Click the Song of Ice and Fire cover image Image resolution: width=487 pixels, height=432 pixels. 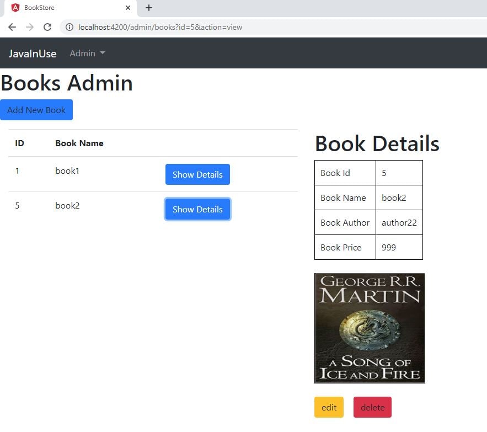pos(370,328)
